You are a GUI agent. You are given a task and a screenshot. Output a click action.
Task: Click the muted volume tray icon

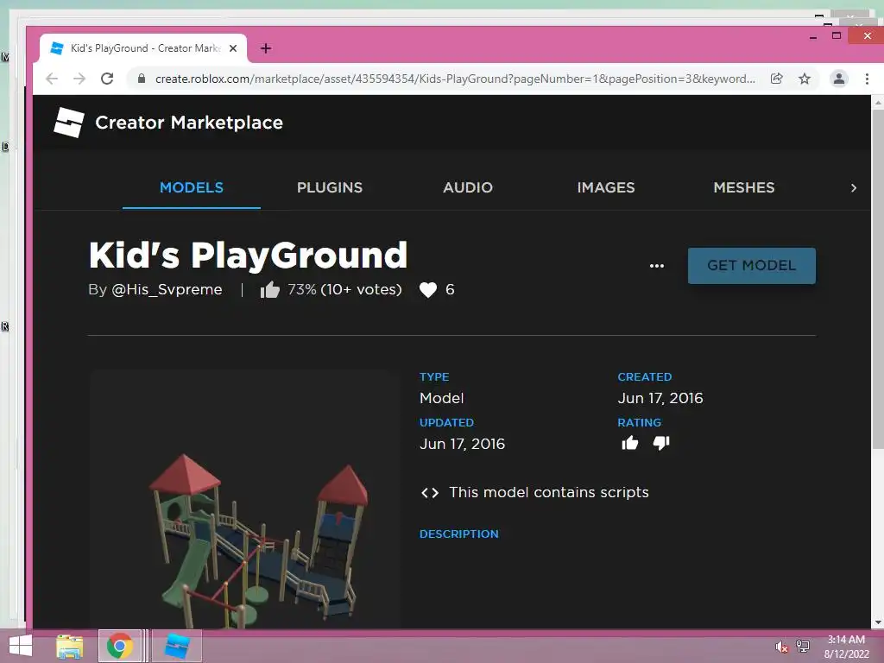tap(780, 647)
